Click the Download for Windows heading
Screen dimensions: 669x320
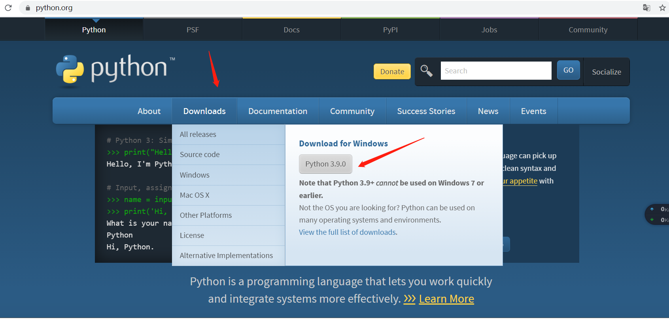(x=343, y=144)
